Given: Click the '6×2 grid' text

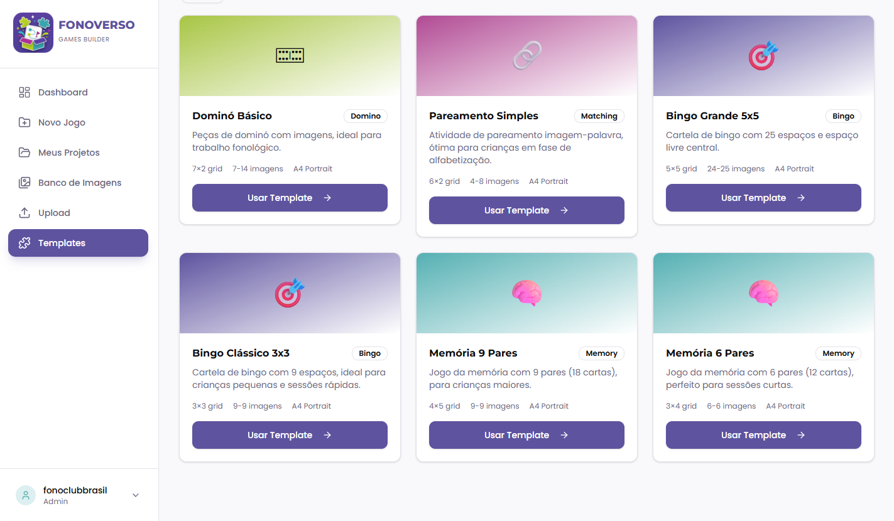Looking at the screenshot, I should (x=445, y=181).
